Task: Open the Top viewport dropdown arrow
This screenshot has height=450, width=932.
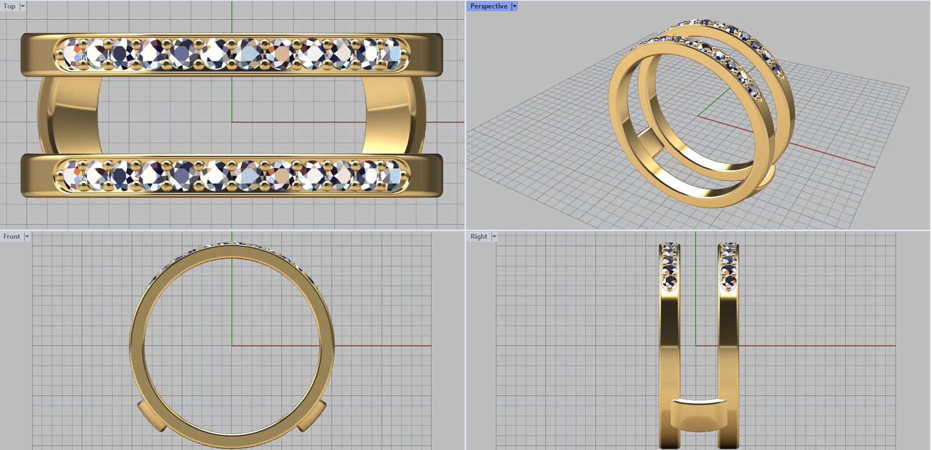Action: [23, 6]
